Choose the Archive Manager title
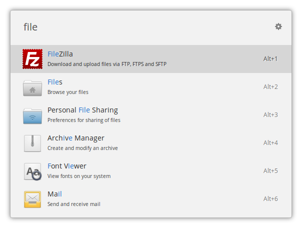The width and height of the screenshot is (302, 228). [76, 138]
